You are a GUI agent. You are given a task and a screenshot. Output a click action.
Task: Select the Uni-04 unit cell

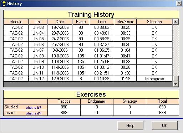click(38, 33)
